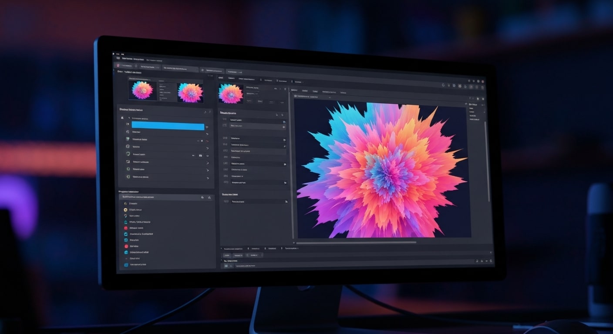Image resolution: width=613 pixels, height=334 pixels.
Task: Click the grid view icon above the canvas
Action: [454, 85]
